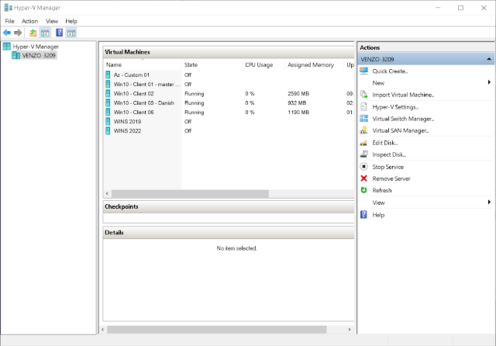The width and height of the screenshot is (496, 346).
Task: Click the Off state of WINS 2019
Action: pos(188,122)
